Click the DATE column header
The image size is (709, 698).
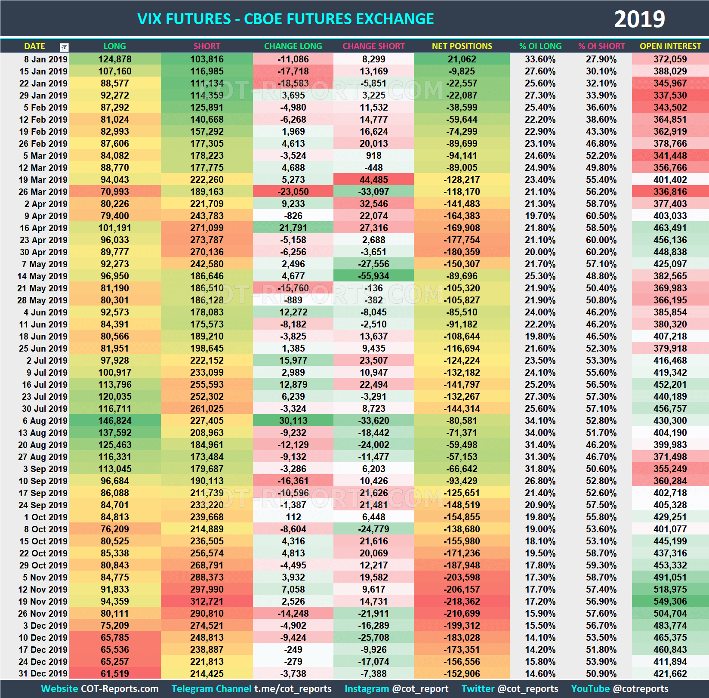pyautogui.click(x=35, y=46)
